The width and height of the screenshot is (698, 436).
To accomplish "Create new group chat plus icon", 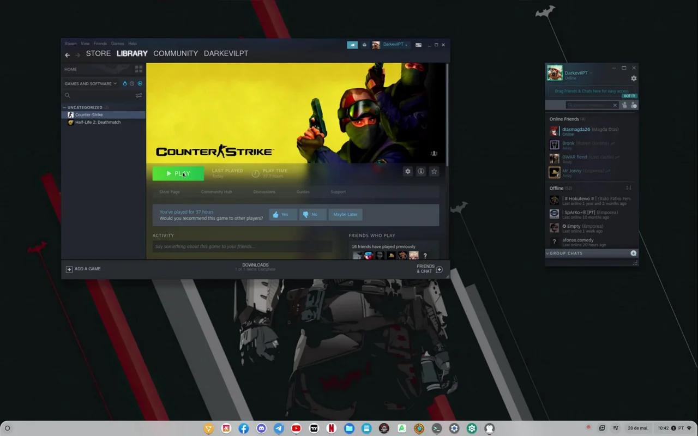I will click(633, 253).
